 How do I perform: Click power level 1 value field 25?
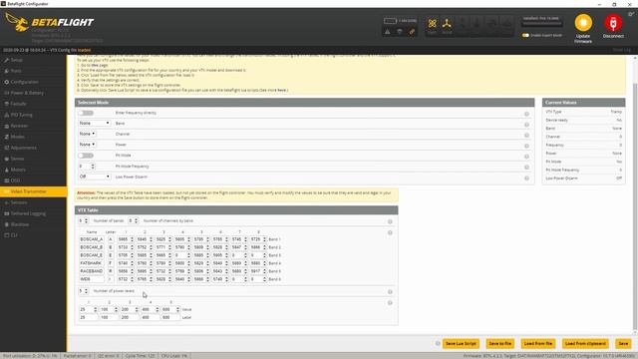click(89, 310)
